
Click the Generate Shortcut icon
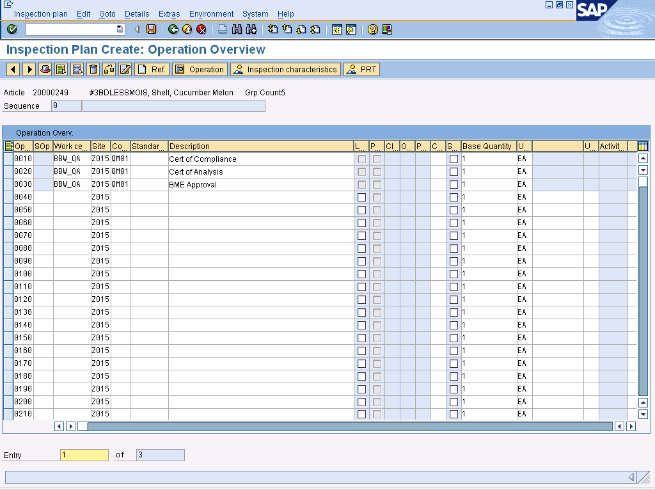[x=351, y=29]
